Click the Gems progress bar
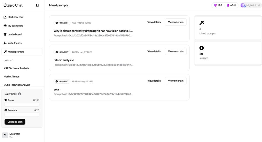This screenshot has width=262, height=142. click(x=22, y=104)
